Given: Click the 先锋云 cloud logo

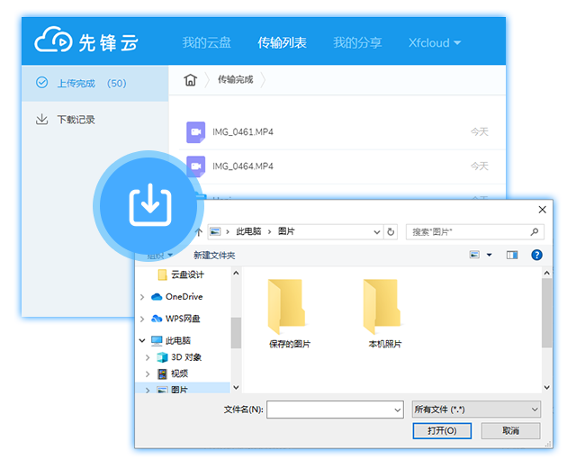Looking at the screenshot, I should pos(86,41).
